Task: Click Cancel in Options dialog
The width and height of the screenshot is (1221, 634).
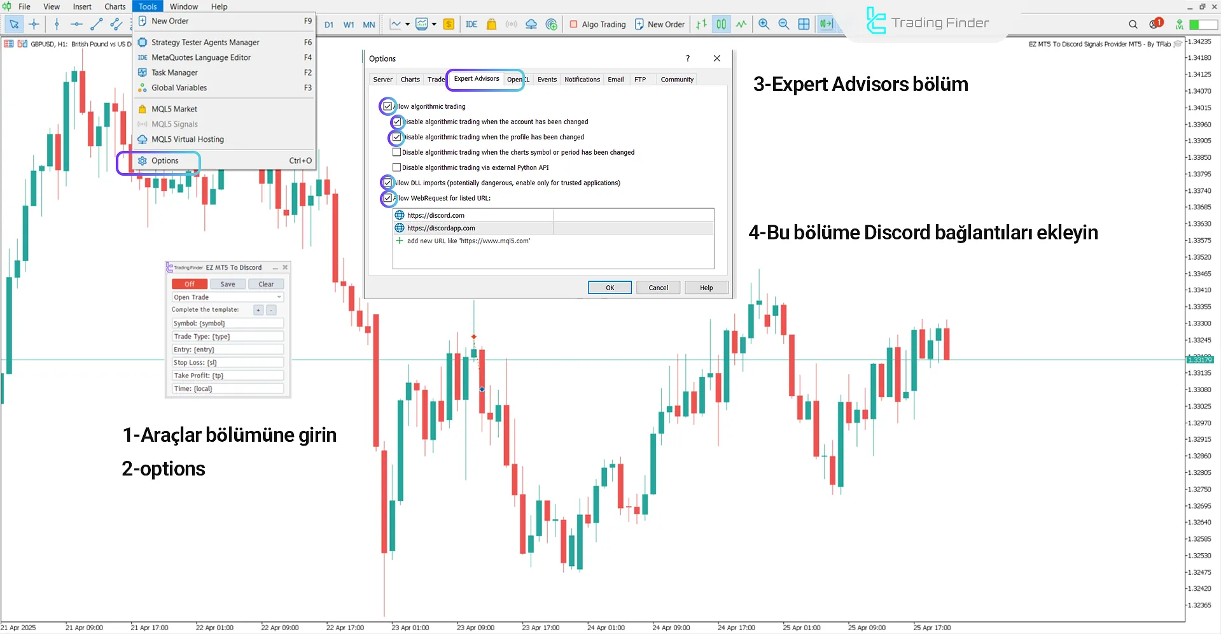Action: (658, 288)
